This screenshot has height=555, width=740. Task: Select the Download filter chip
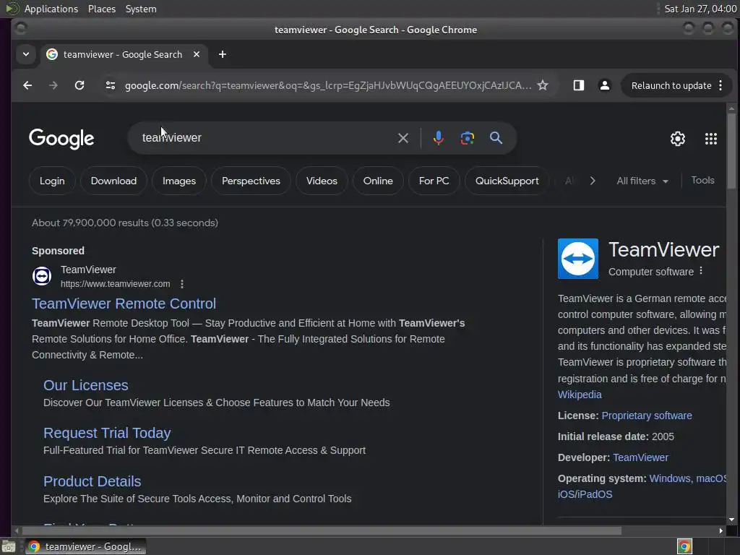113,181
